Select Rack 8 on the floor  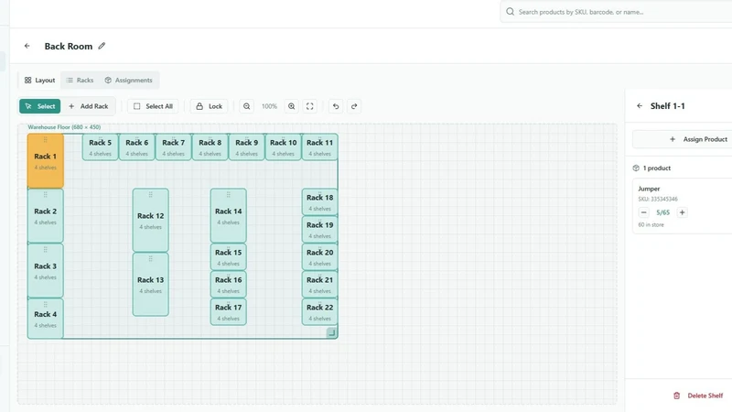[210, 147]
